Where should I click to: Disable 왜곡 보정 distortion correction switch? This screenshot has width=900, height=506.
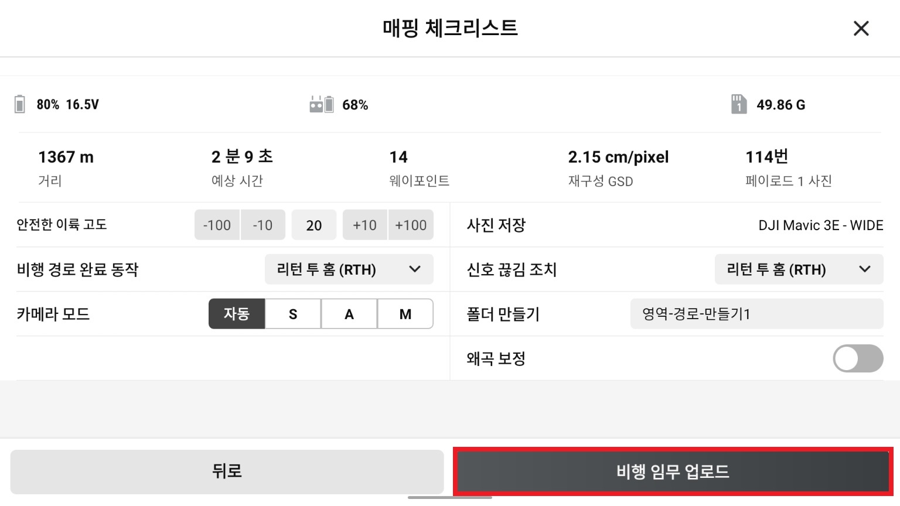(858, 358)
